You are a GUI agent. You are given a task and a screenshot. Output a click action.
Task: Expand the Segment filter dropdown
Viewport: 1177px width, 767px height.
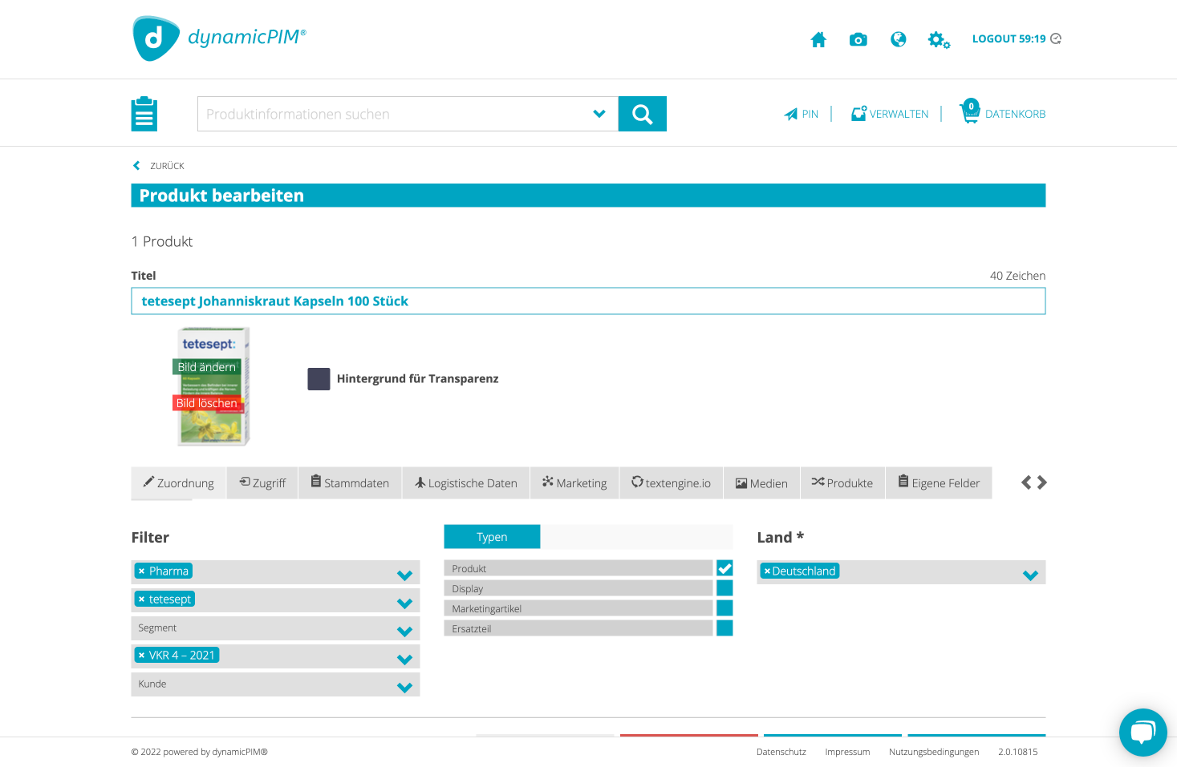(x=404, y=631)
